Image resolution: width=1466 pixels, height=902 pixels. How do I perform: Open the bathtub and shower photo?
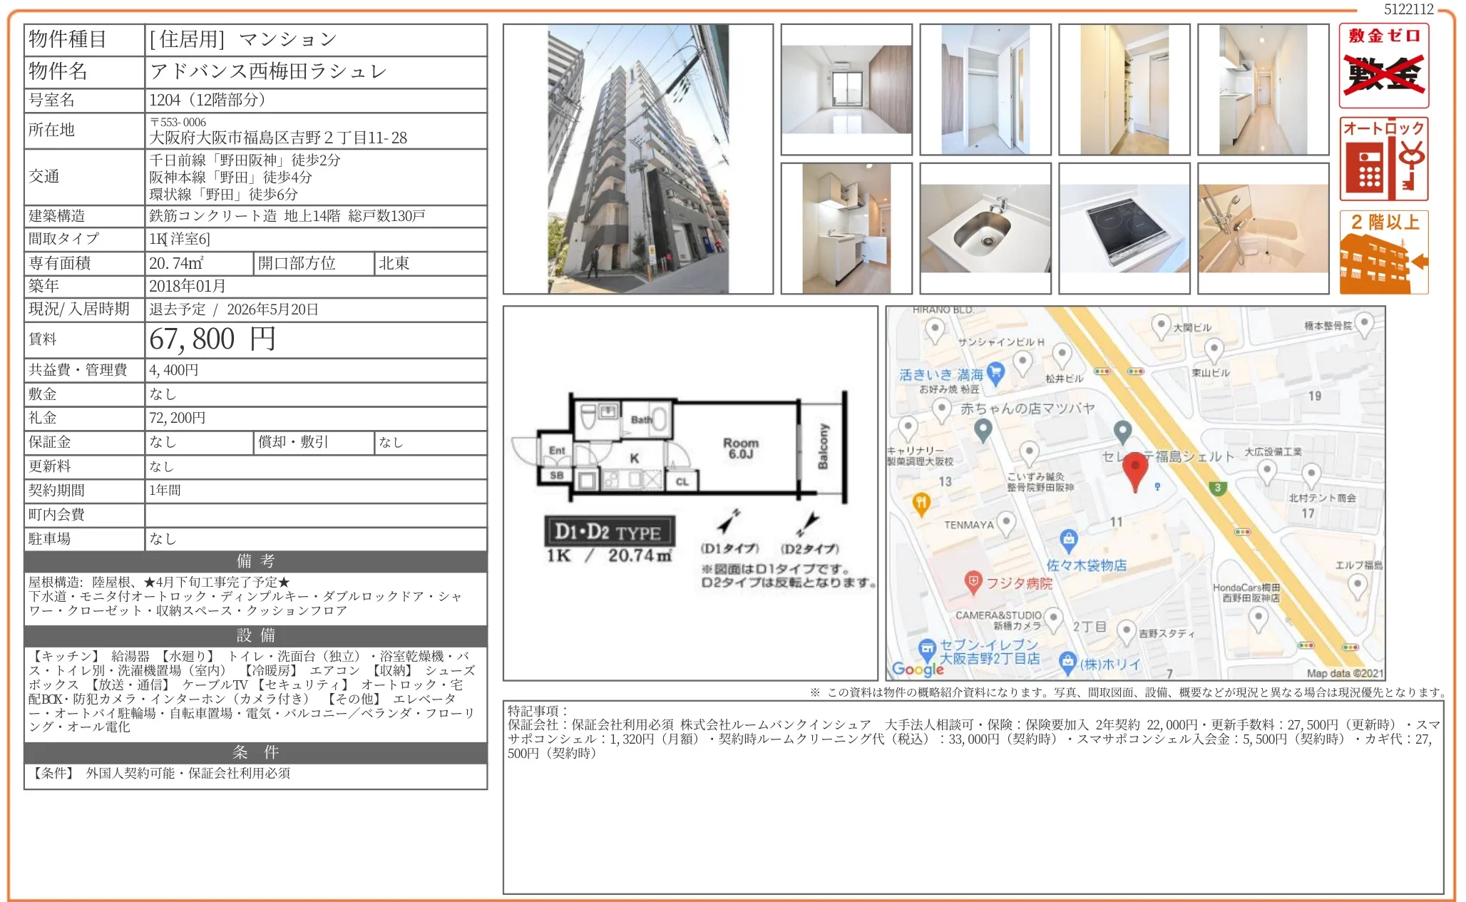click(1263, 228)
